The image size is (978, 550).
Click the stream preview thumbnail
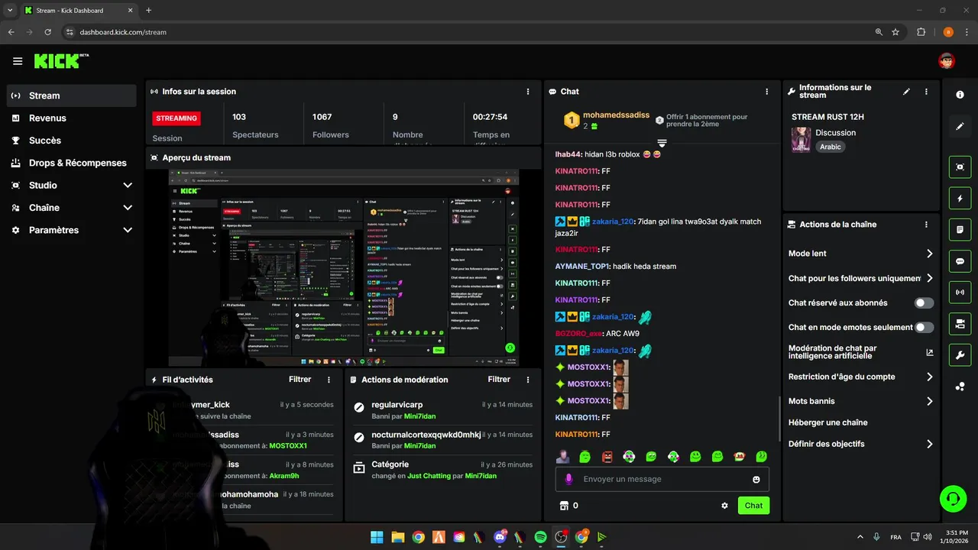click(x=344, y=268)
